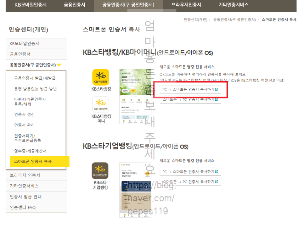Click KB스타기업뱅킹 PC → 스마트폰 인증서 복사하기 button
Viewport: 304px width, 228px height.
point(190,172)
